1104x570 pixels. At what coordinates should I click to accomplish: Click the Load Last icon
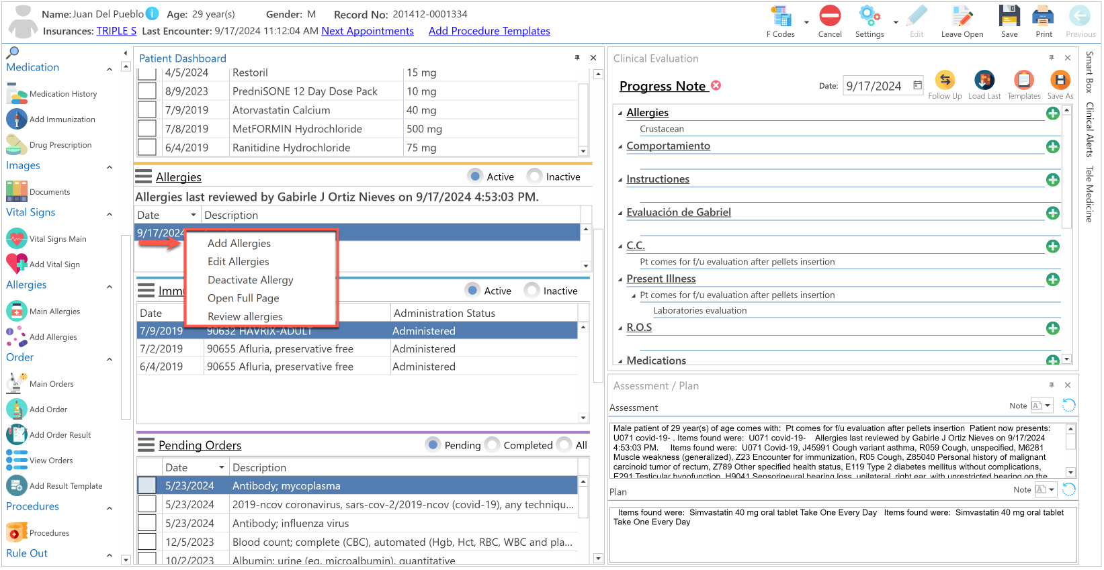984,80
